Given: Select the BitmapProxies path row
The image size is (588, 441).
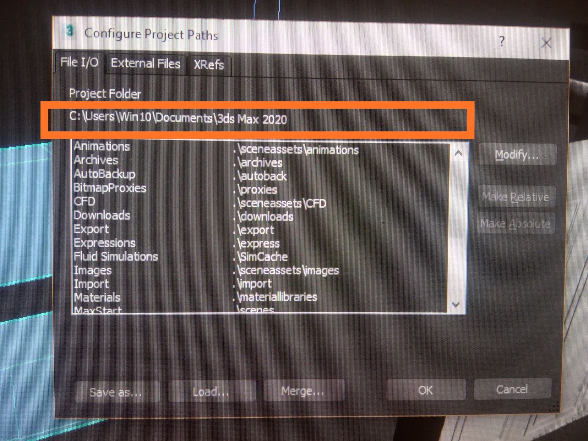Looking at the screenshot, I should [x=261, y=189].
